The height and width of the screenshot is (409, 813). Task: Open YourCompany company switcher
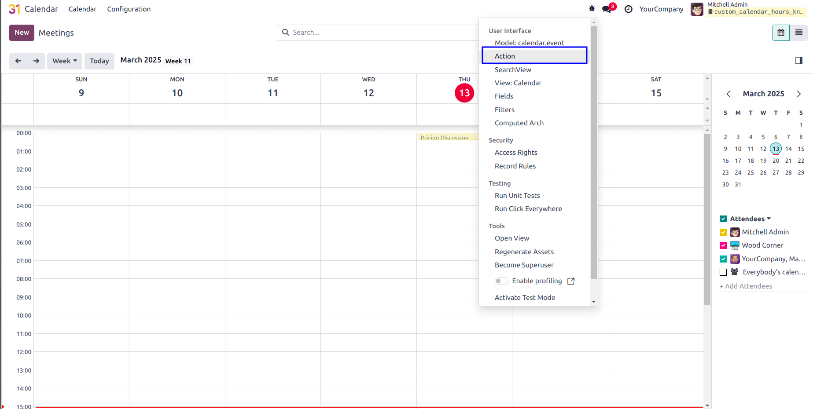coord(661,9)
